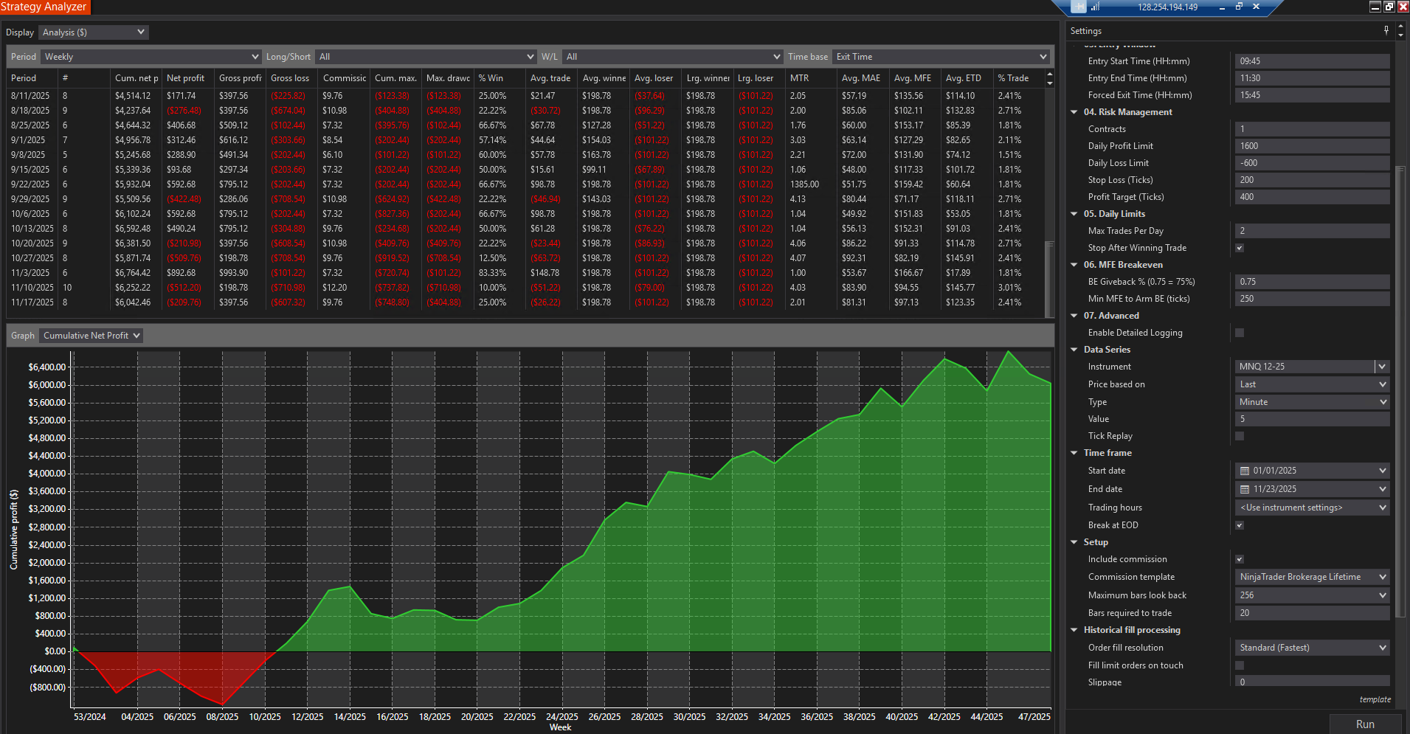Toggle the Stop After Winning Trade checkbox
This screenshot has height=734, width=1410.
1240,248
